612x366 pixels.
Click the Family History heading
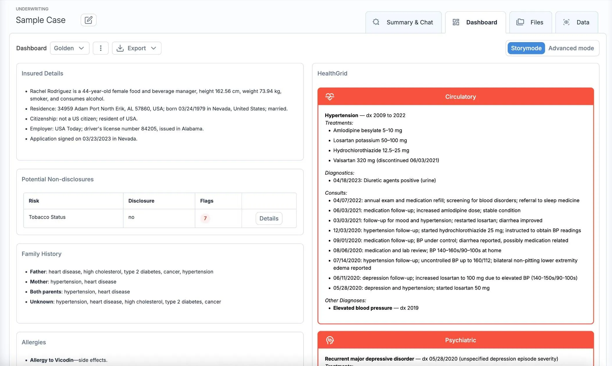pyautogui.click(x=41, y=254)
